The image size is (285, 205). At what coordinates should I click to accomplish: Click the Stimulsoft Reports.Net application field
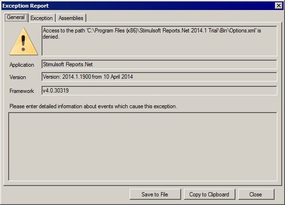point(159,64)
